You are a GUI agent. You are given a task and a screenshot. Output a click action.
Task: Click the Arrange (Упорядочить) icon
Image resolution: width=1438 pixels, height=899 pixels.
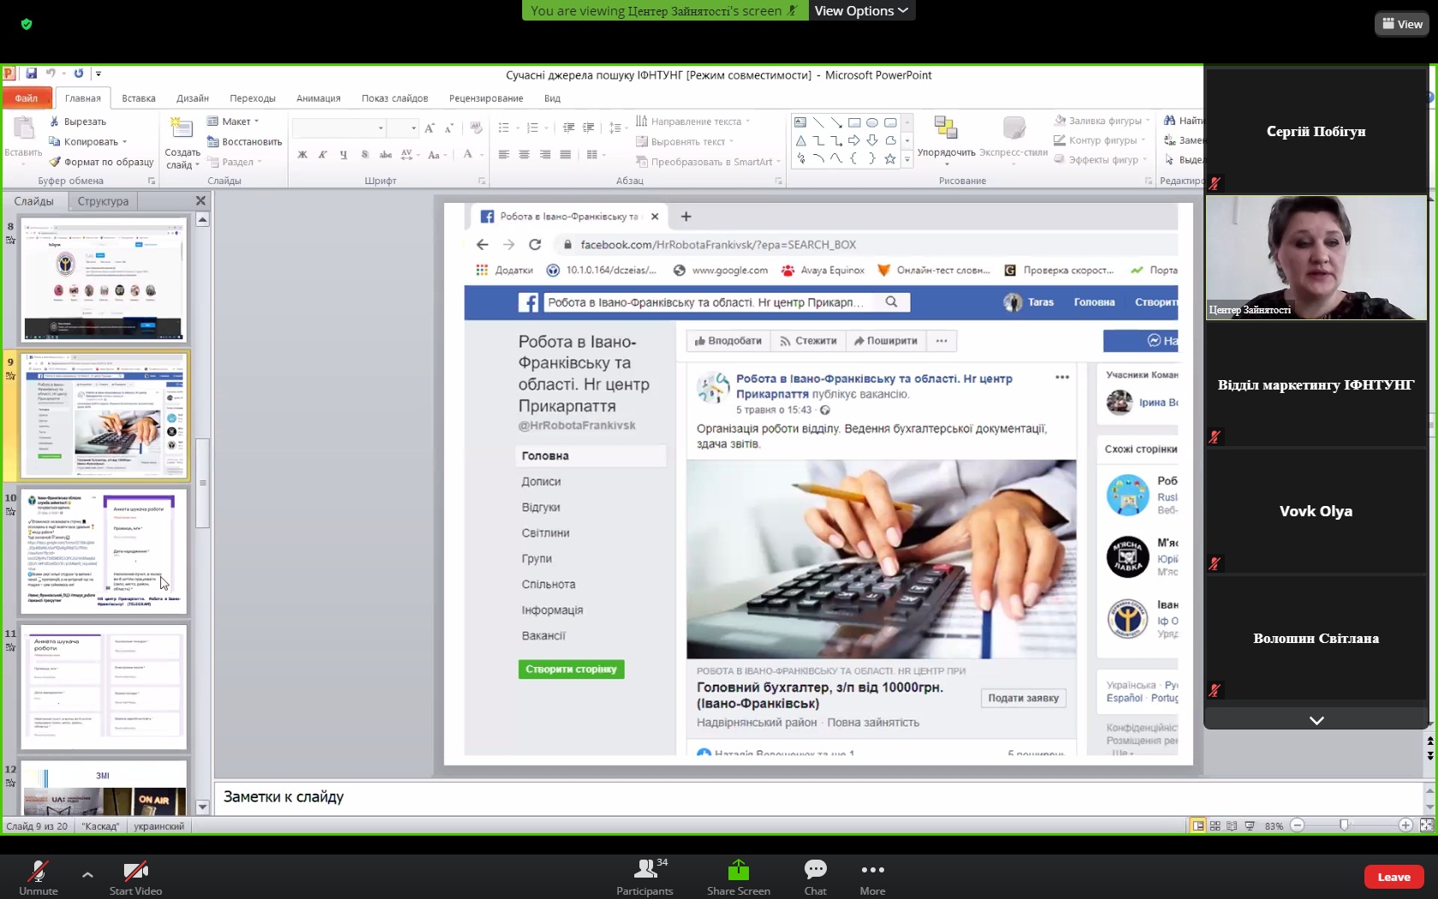(946, 128)
